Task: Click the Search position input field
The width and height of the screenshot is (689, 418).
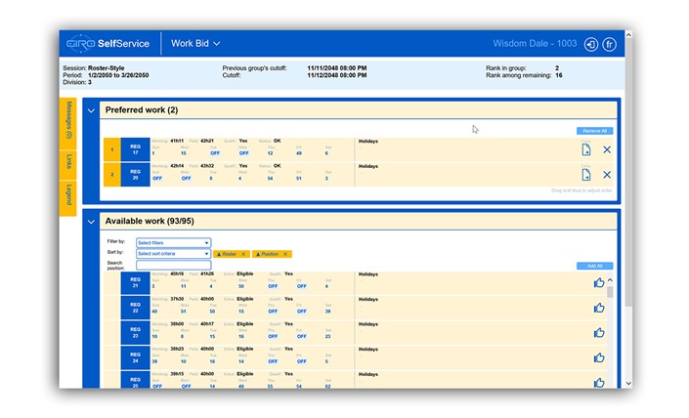Action: pos(173,265)
